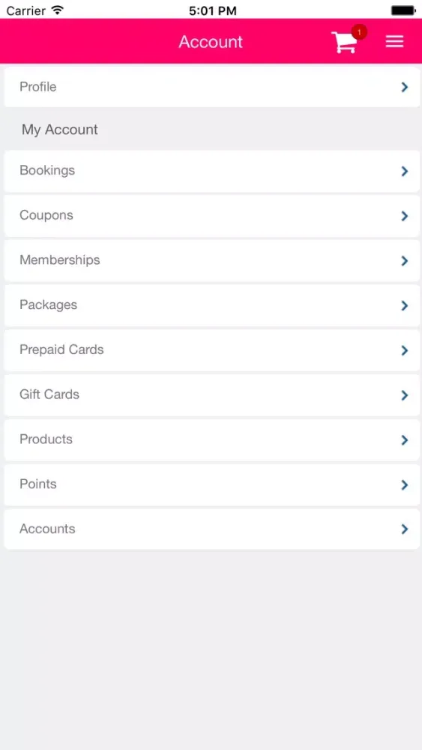
Task: View the Points entry
Action: (211, 484)
